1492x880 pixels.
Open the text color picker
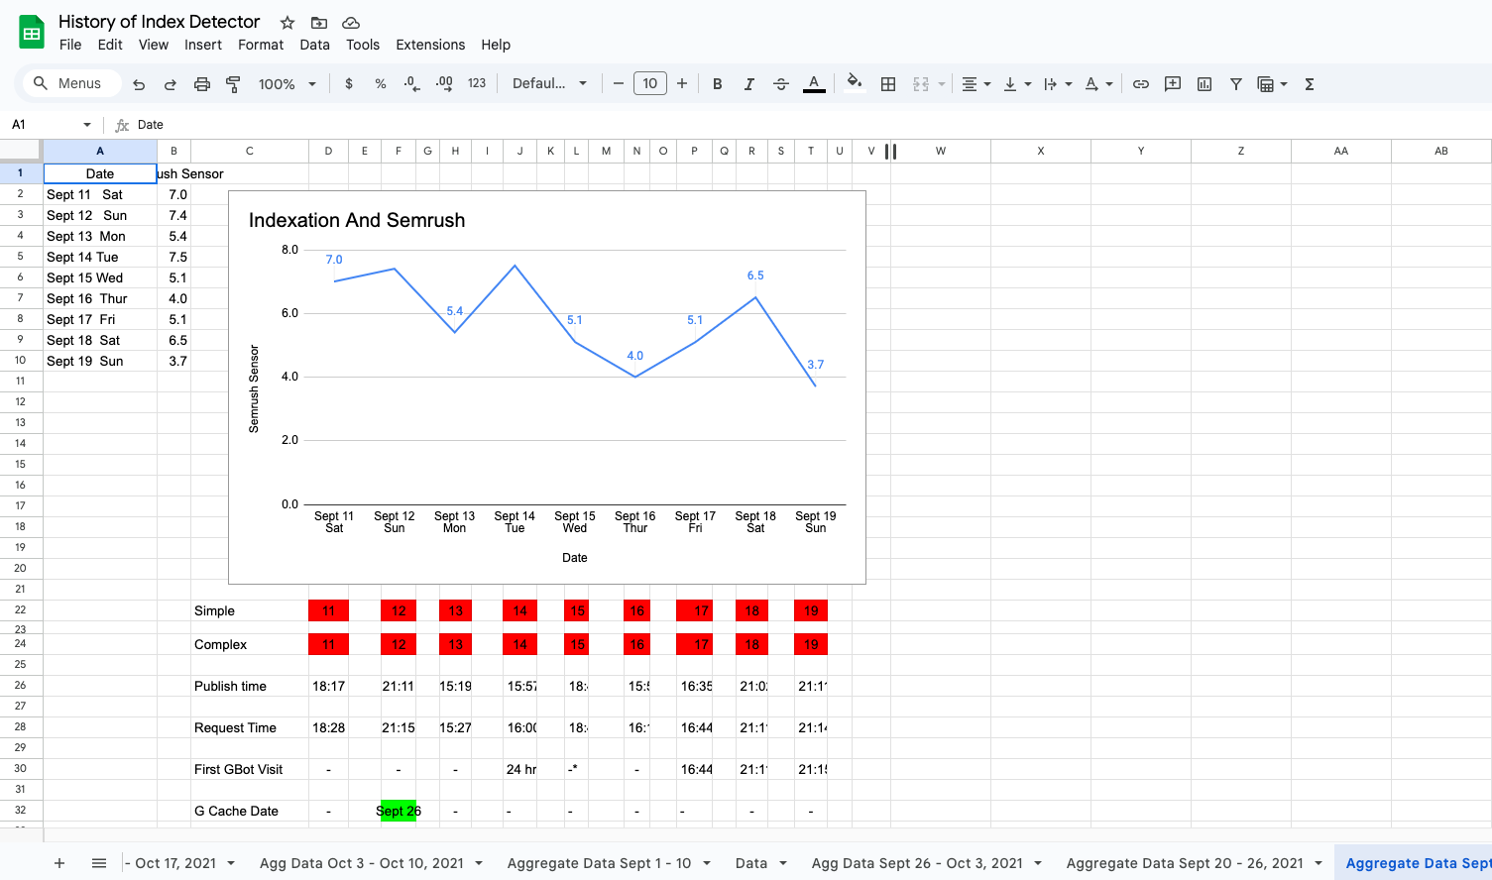coord(814,84)
